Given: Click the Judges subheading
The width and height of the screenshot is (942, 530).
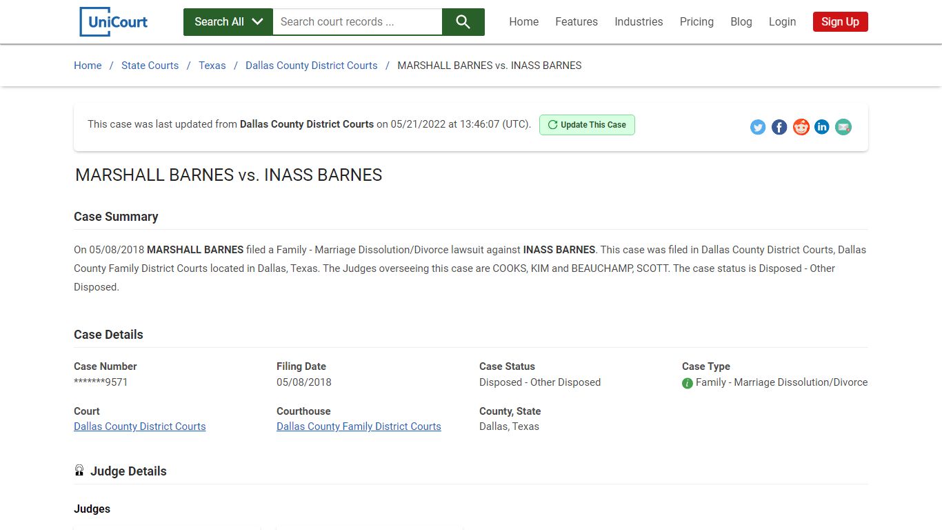Looking at the screenshot, I should click(x=92, y=509).
